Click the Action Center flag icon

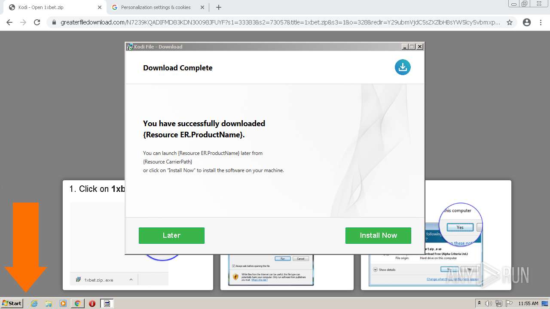(509, 303)
